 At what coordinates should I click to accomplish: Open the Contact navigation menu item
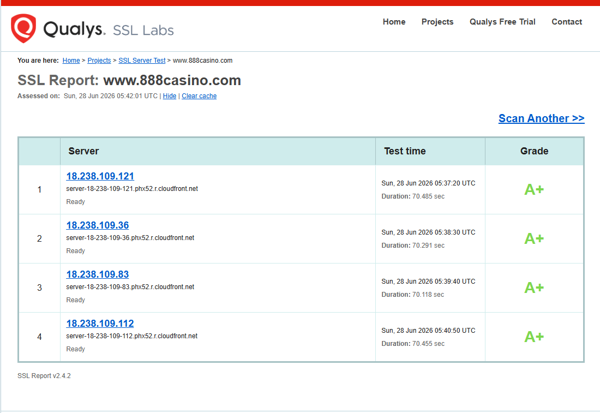point(567,22)
